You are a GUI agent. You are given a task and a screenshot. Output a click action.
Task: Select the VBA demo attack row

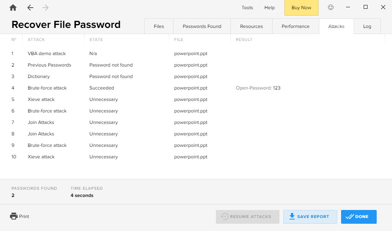[47, 54]
